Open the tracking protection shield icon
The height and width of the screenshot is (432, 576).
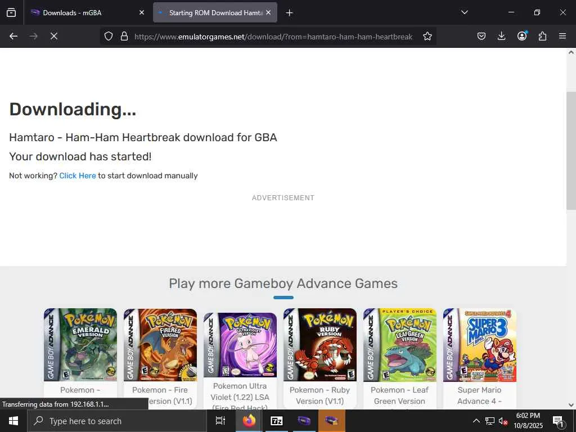click(x=109, y=36)
